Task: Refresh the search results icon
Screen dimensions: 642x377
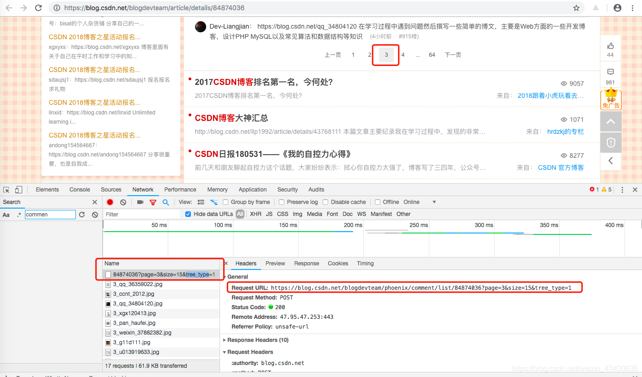Action: (x=82, y=215)
